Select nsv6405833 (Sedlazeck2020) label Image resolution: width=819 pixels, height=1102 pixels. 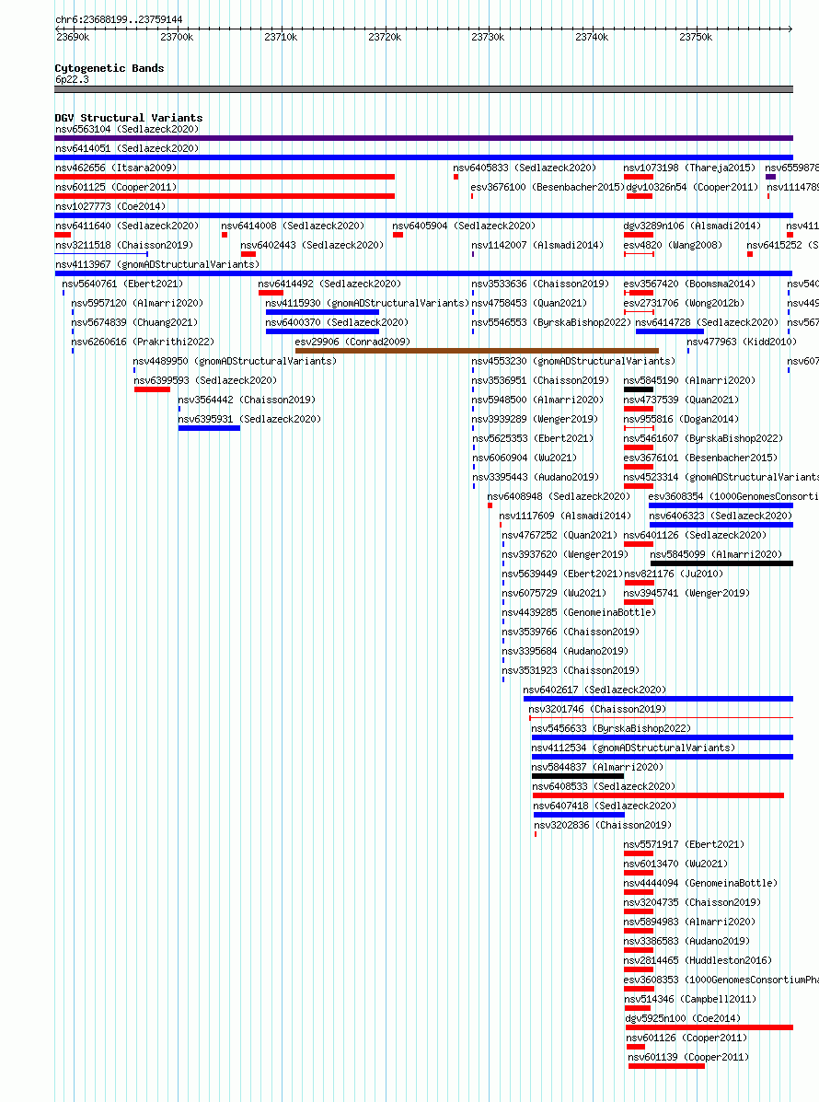[525, 168]
